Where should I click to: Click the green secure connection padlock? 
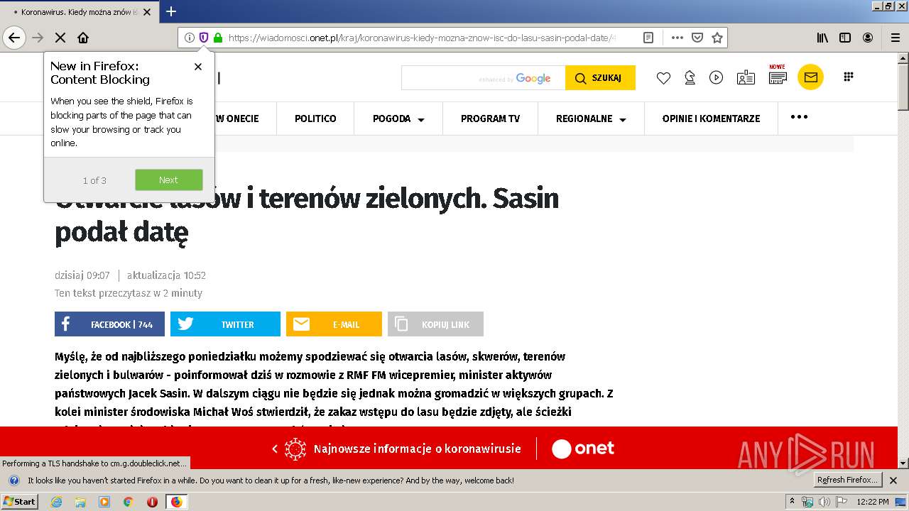217,38
